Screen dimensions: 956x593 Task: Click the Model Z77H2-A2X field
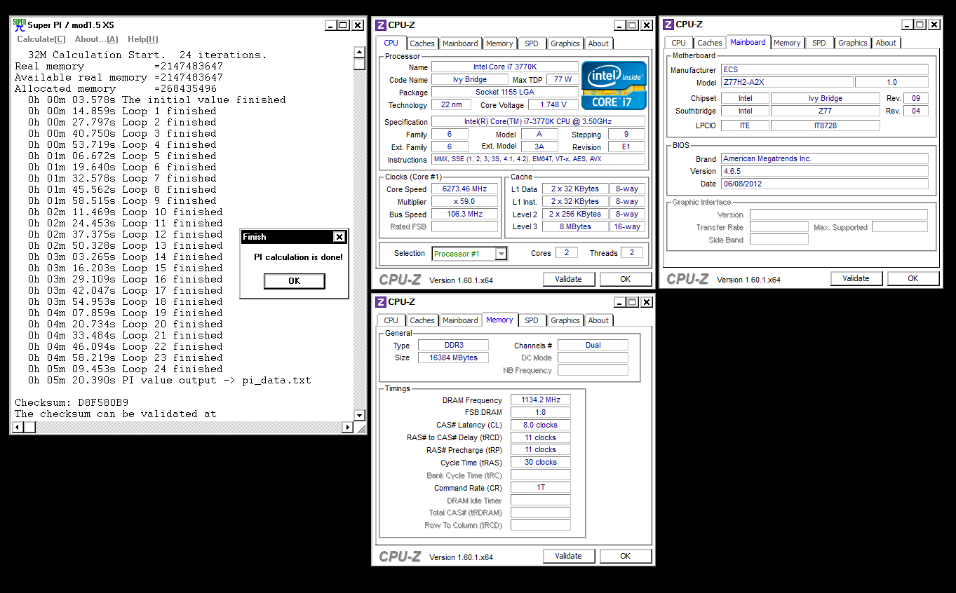(787, 83)
